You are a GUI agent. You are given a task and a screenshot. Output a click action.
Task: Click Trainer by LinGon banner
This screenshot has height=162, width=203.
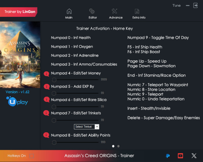(19, 12)
